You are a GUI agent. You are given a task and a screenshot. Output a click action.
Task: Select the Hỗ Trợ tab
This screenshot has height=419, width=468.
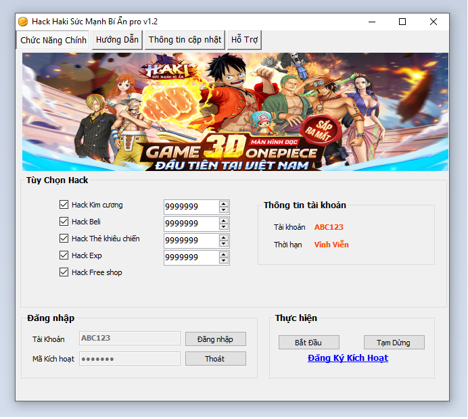coord(244,40)
